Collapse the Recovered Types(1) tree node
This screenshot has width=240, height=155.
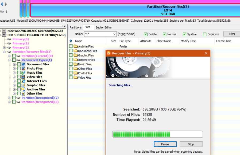10,60
